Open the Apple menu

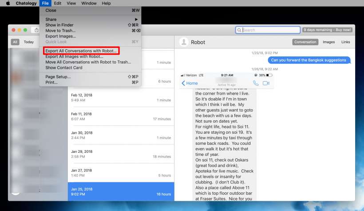[8, 3]
